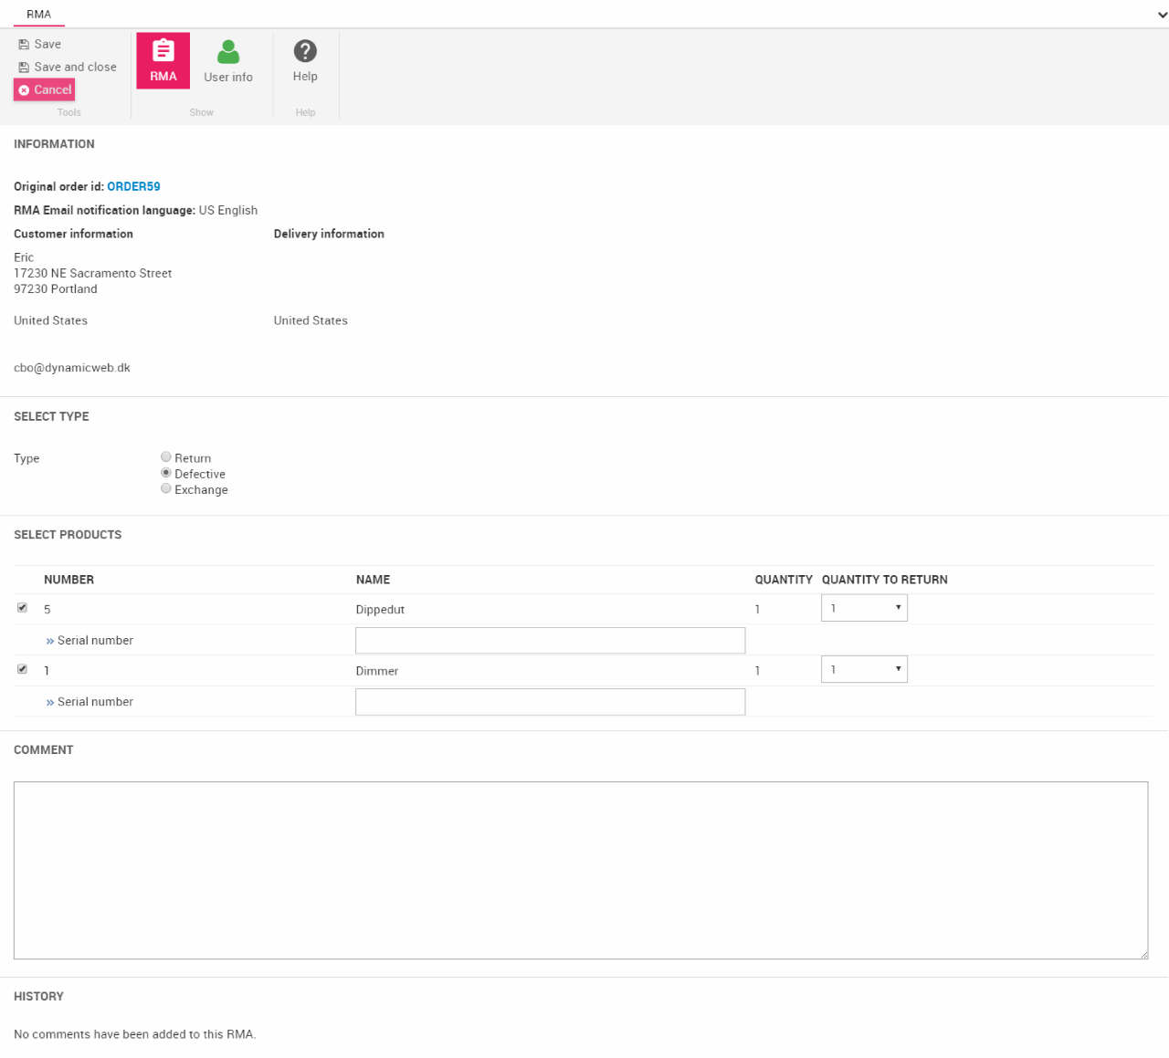Click the Save icon in toolbar

[x=24, y=45]
